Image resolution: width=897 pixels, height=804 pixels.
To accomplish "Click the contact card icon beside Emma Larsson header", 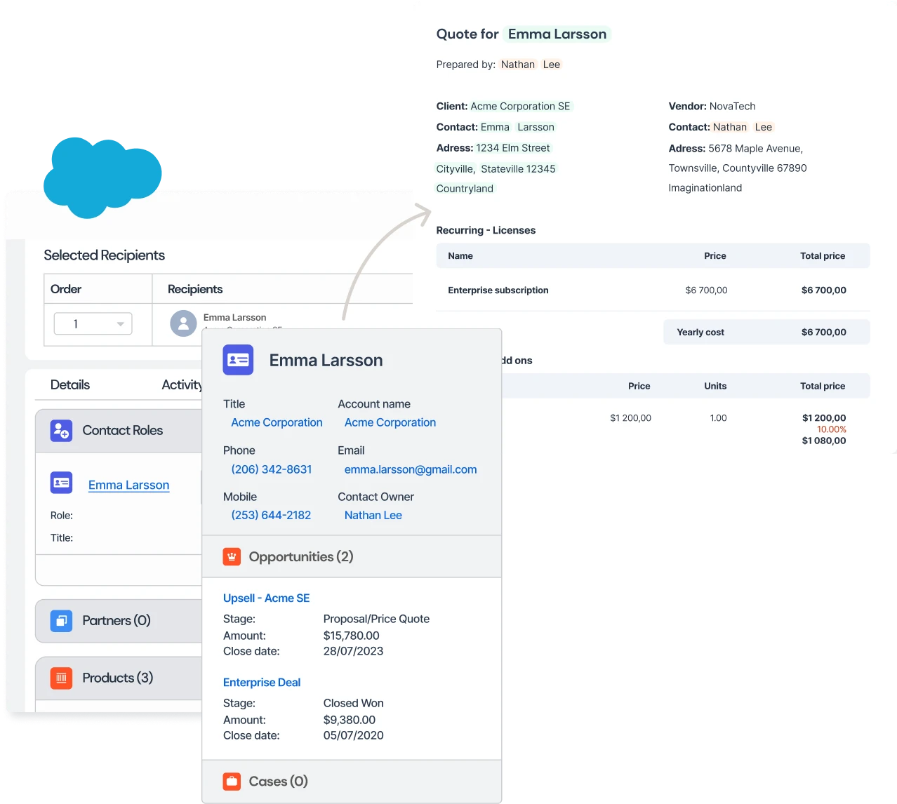I will pos(238,360).
